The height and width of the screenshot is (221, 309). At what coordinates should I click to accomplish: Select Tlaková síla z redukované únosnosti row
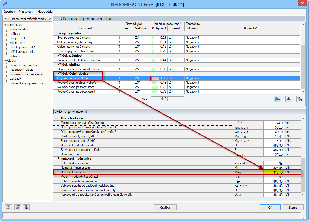pyautogui.click(x=177, y=195)
